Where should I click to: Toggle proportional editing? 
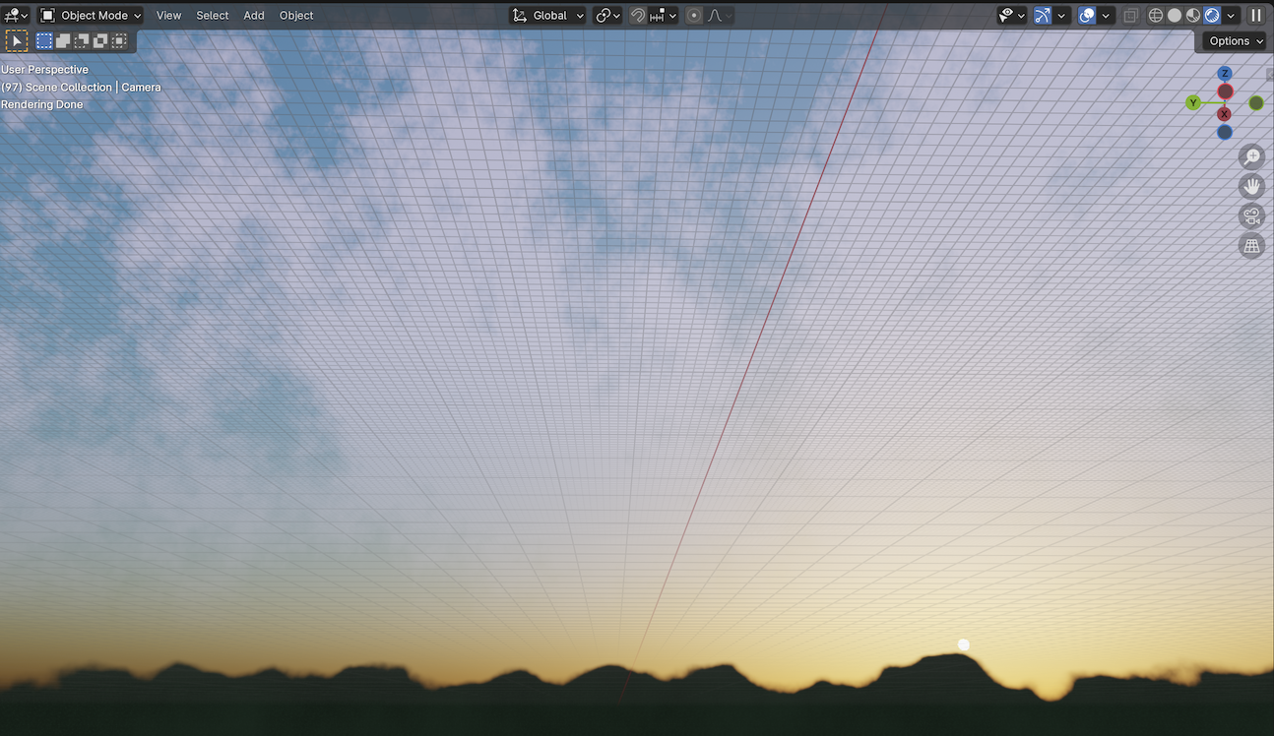pyautogui.click(x=694, y=15)
